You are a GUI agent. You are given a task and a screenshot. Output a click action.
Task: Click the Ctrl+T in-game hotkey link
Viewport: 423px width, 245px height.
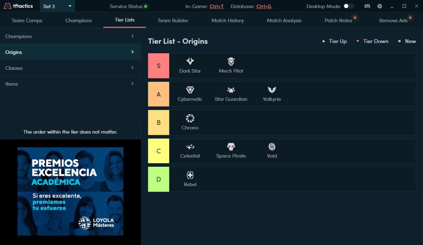pyautogui.click(x=217, y=6)
